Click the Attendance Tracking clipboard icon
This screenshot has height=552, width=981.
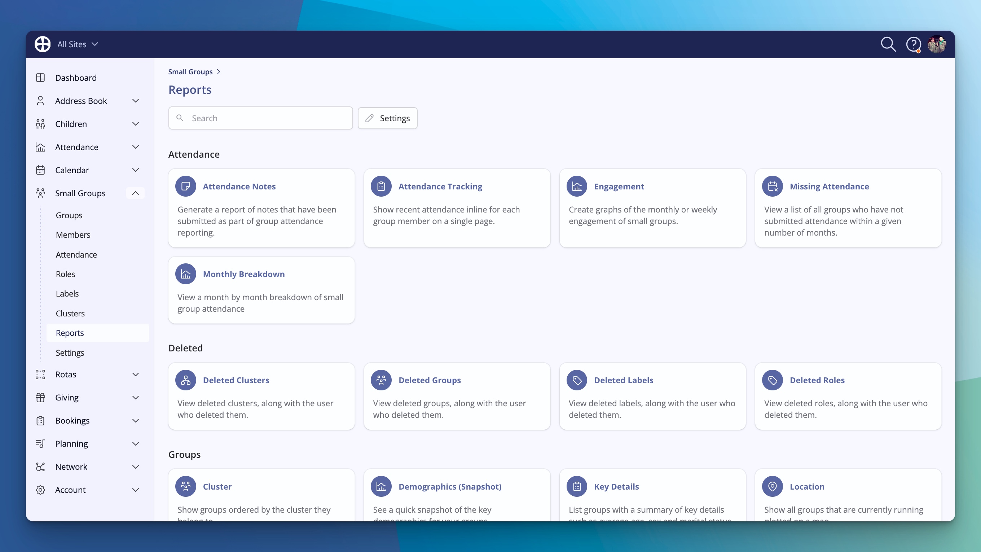coord(381,186)
